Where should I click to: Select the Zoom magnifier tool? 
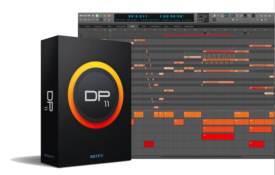pyautogui.click(x=261, y=16)
